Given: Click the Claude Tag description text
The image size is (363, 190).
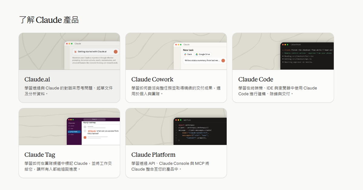Looking at the screenshot, I should click(68, 166).
